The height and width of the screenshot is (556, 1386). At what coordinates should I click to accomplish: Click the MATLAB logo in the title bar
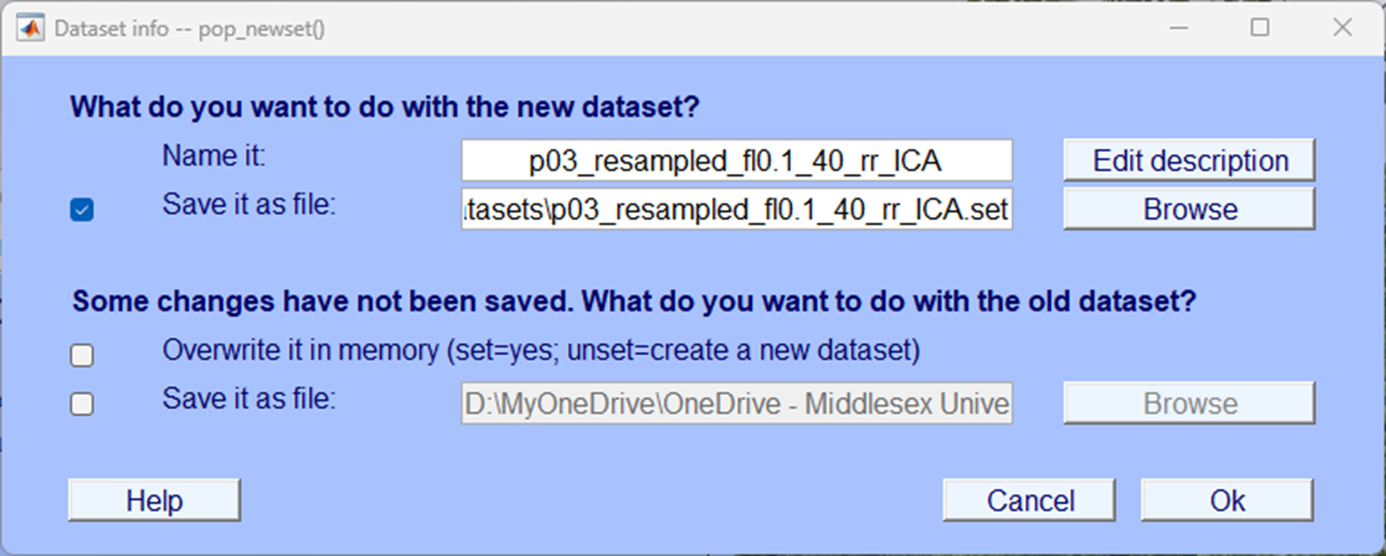pyautogui.click(x=31, y=28)
